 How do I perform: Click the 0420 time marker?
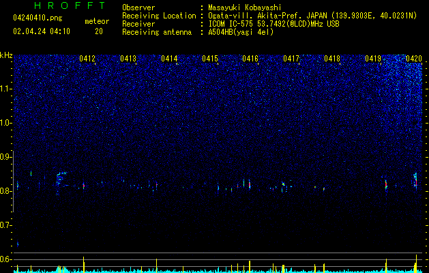pos(414,59)
